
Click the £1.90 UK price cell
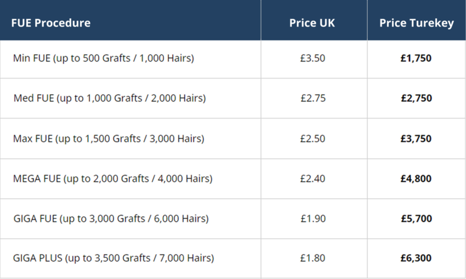point(312,218)
